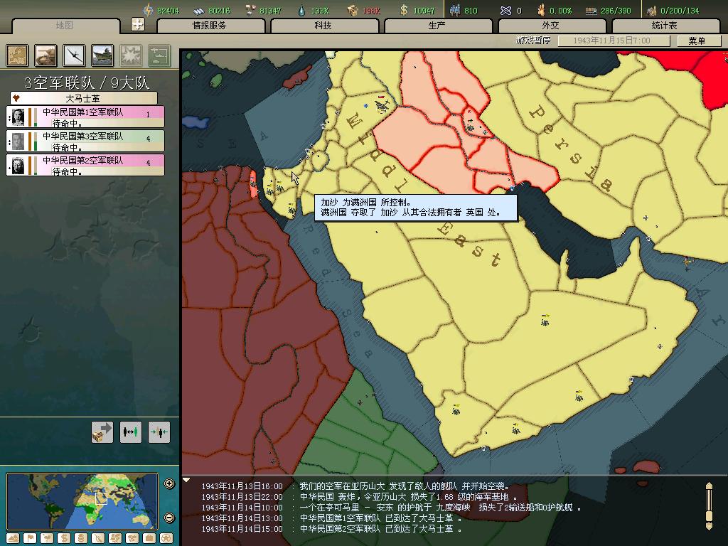Click the transport capacity truck icon
This screenshot has width=728, height=546.
pyautogui.click(x=591, y=10)
